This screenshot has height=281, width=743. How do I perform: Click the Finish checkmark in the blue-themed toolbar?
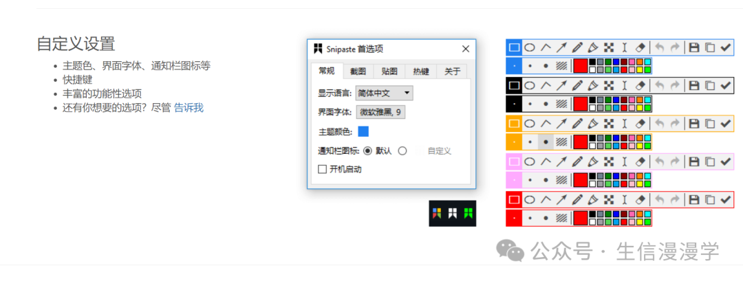pos(726,47)
